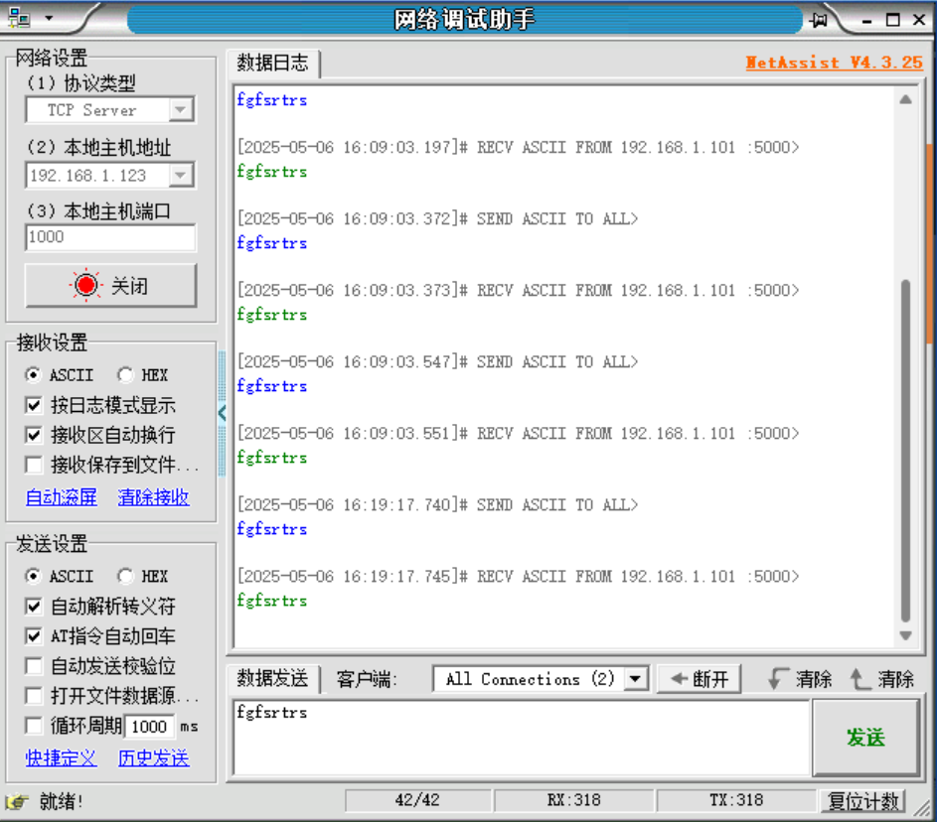Open the title bar dropdown arrow
Screen dimensions: 937x822
49,19
